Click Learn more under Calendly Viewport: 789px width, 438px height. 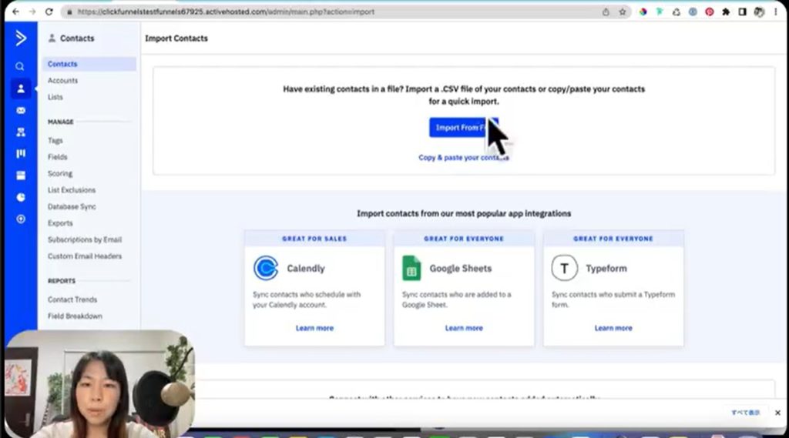(314, 328)
